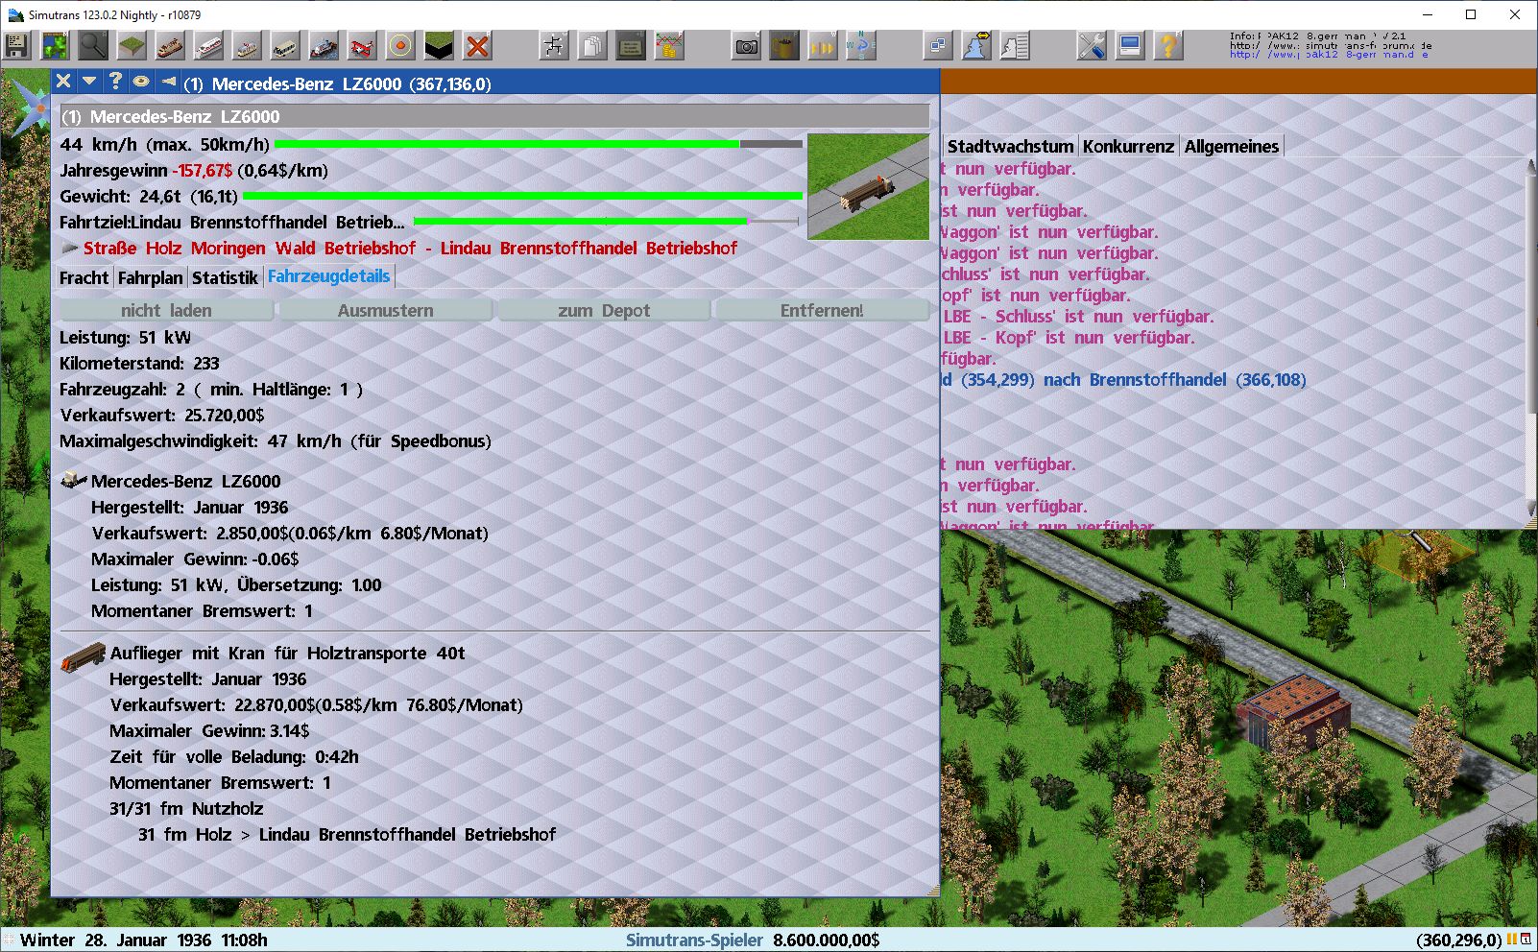
Task: Select the red X removal tool
Action: pos(477,45)
